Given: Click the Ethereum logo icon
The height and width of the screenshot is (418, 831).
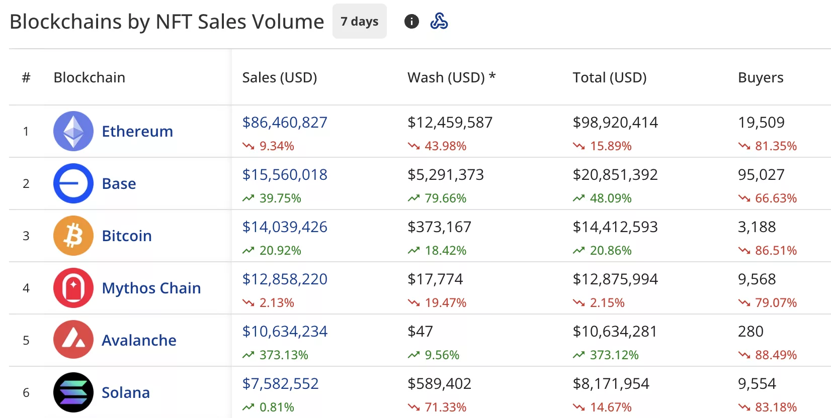Looking at the screenshot, I should pos(73,131).
